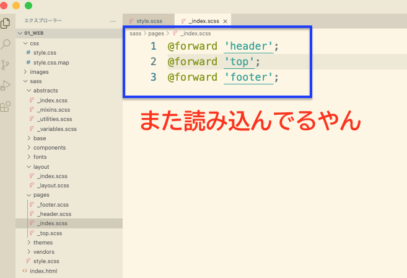Open the Source Control view
Viewport: 407px width, 278px height.
(x=6, y=65)
